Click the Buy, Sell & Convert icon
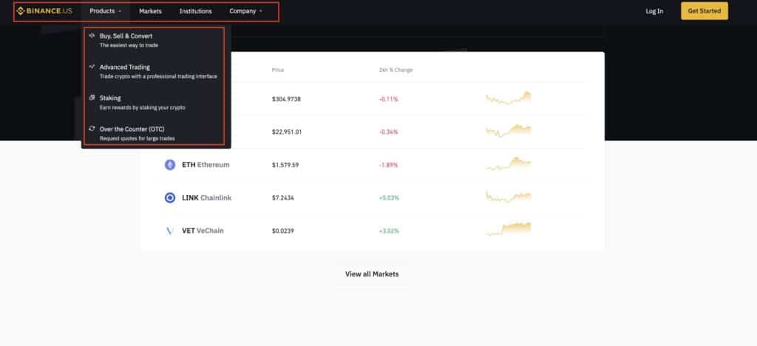 click(91, 35)
